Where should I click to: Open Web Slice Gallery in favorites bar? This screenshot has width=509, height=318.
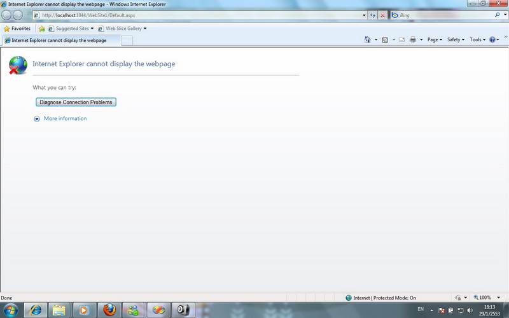(120, 29)
